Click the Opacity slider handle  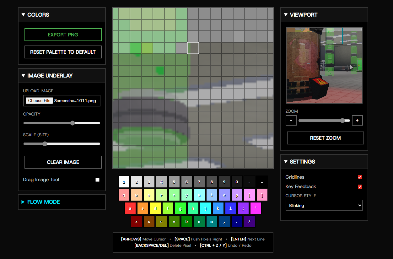point(73,123)
